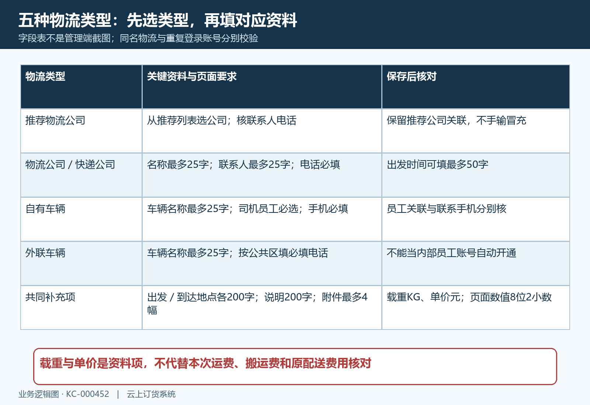Click the cell containing 司机员工必选

(x=262, y=219)
